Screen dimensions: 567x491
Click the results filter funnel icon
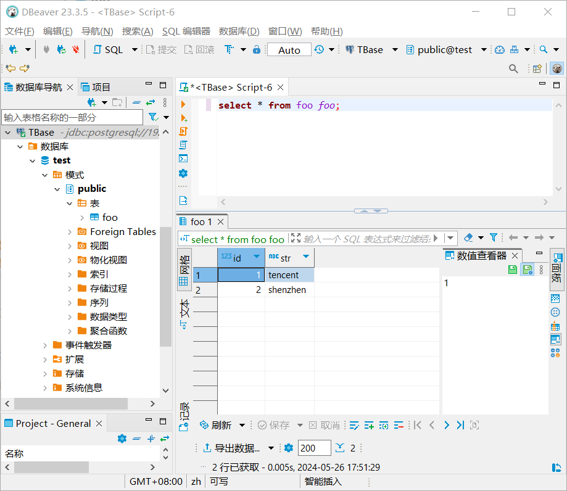click(493, 237)
